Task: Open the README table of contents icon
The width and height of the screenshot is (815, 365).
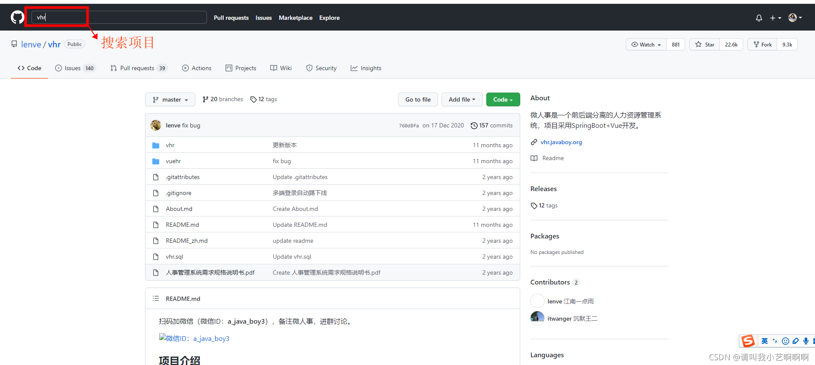Action: (x=156, y=298)
